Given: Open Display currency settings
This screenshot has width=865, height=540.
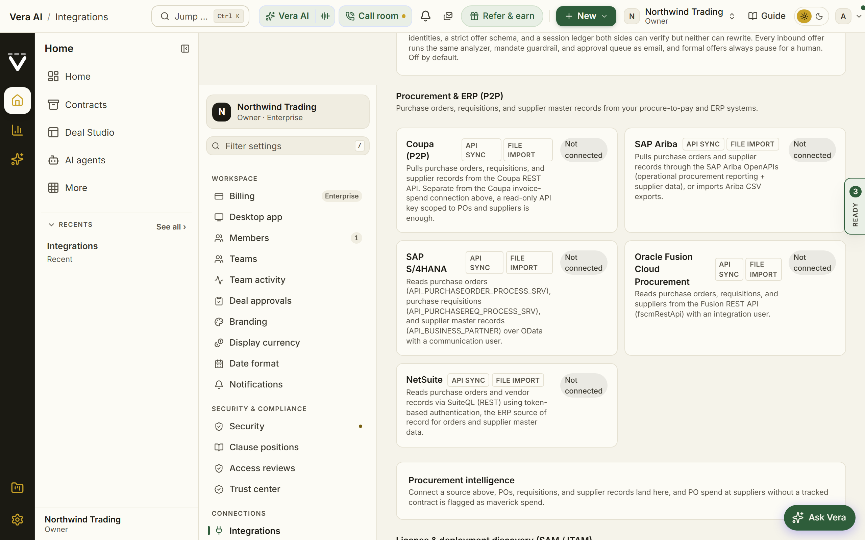Looking at the screenshot, I should point(288,343).
